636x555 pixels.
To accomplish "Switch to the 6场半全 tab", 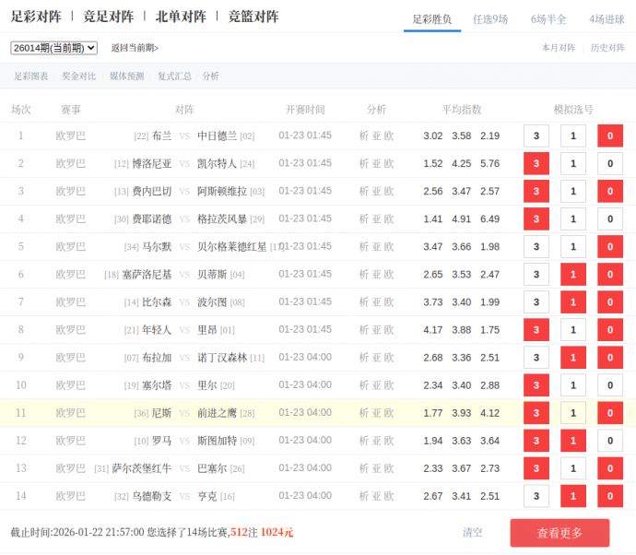I will [548, 18].
